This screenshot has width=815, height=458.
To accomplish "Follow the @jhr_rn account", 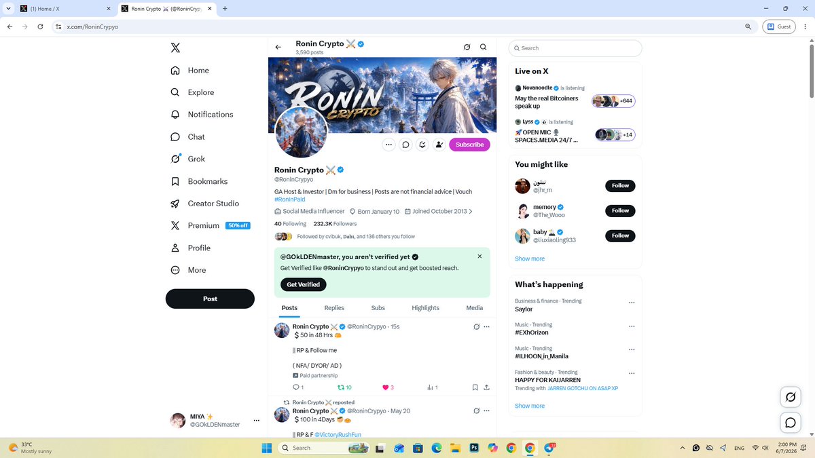I will [620, 186].
